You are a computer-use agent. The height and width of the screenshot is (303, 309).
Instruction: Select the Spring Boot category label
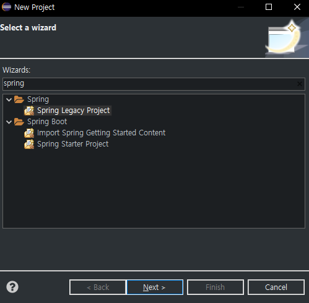[x=47, y=122]
